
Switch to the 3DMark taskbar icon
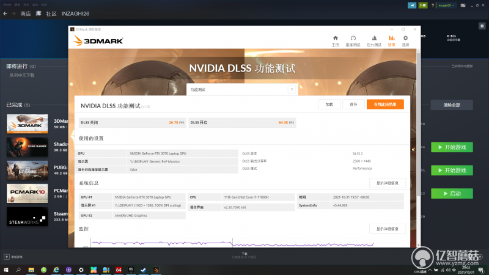tap(156, 269)
